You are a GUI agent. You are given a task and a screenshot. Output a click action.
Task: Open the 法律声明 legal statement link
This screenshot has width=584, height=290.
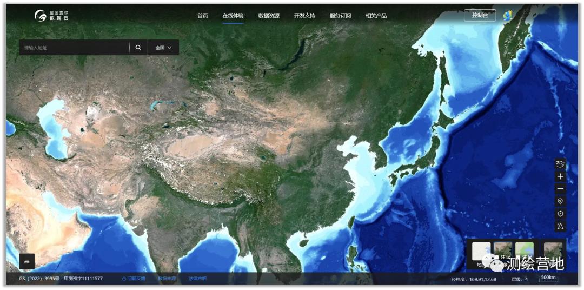click(197, 279)
